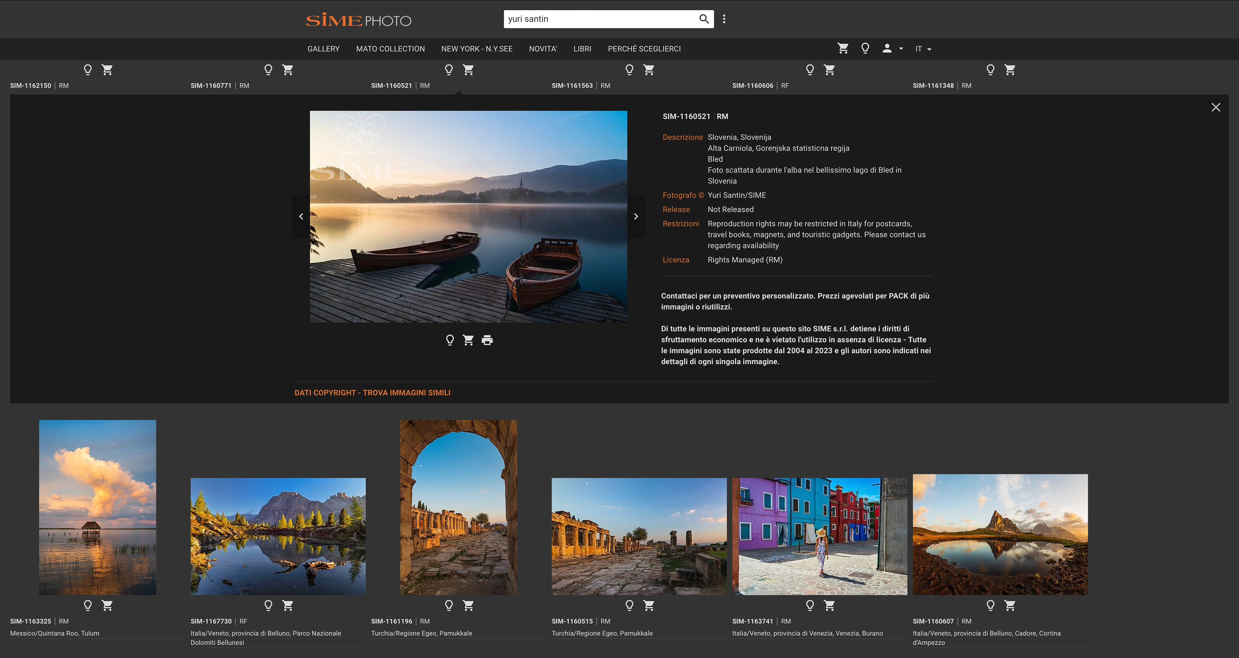Add the Bled lake preview to cart
The image size is (1239, 658).
(468, 340)
